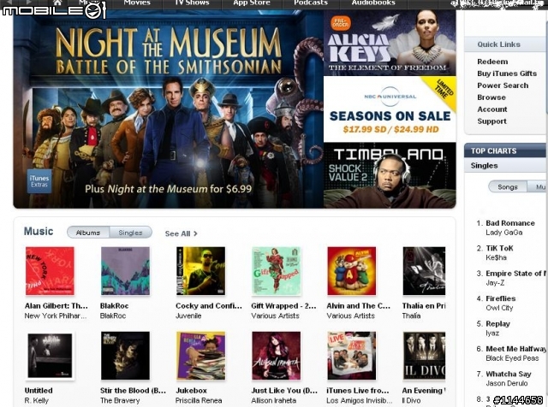The width and height of the screenshot is (548, 407).
Task: Open the Gift Wrapped album artwork
Action: tap(276, 271)
